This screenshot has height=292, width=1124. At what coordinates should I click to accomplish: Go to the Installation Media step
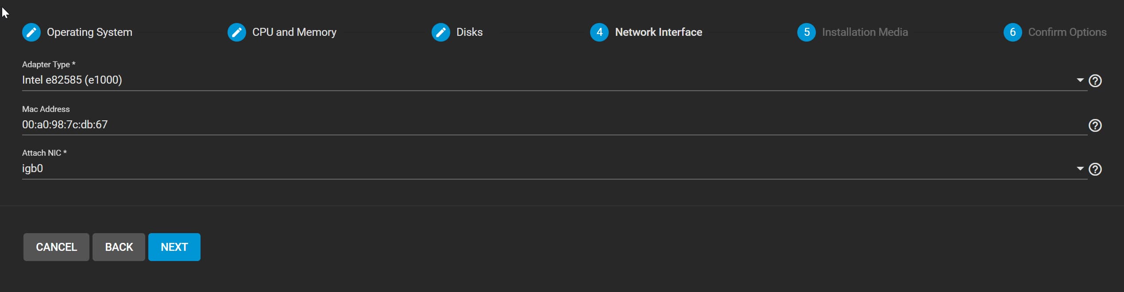click(x=865, y=32)
